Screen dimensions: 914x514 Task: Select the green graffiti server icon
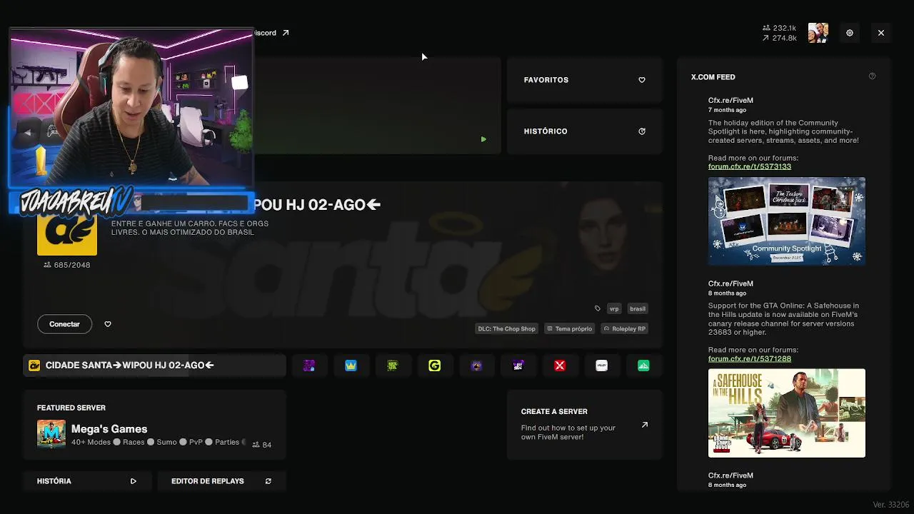393,366
